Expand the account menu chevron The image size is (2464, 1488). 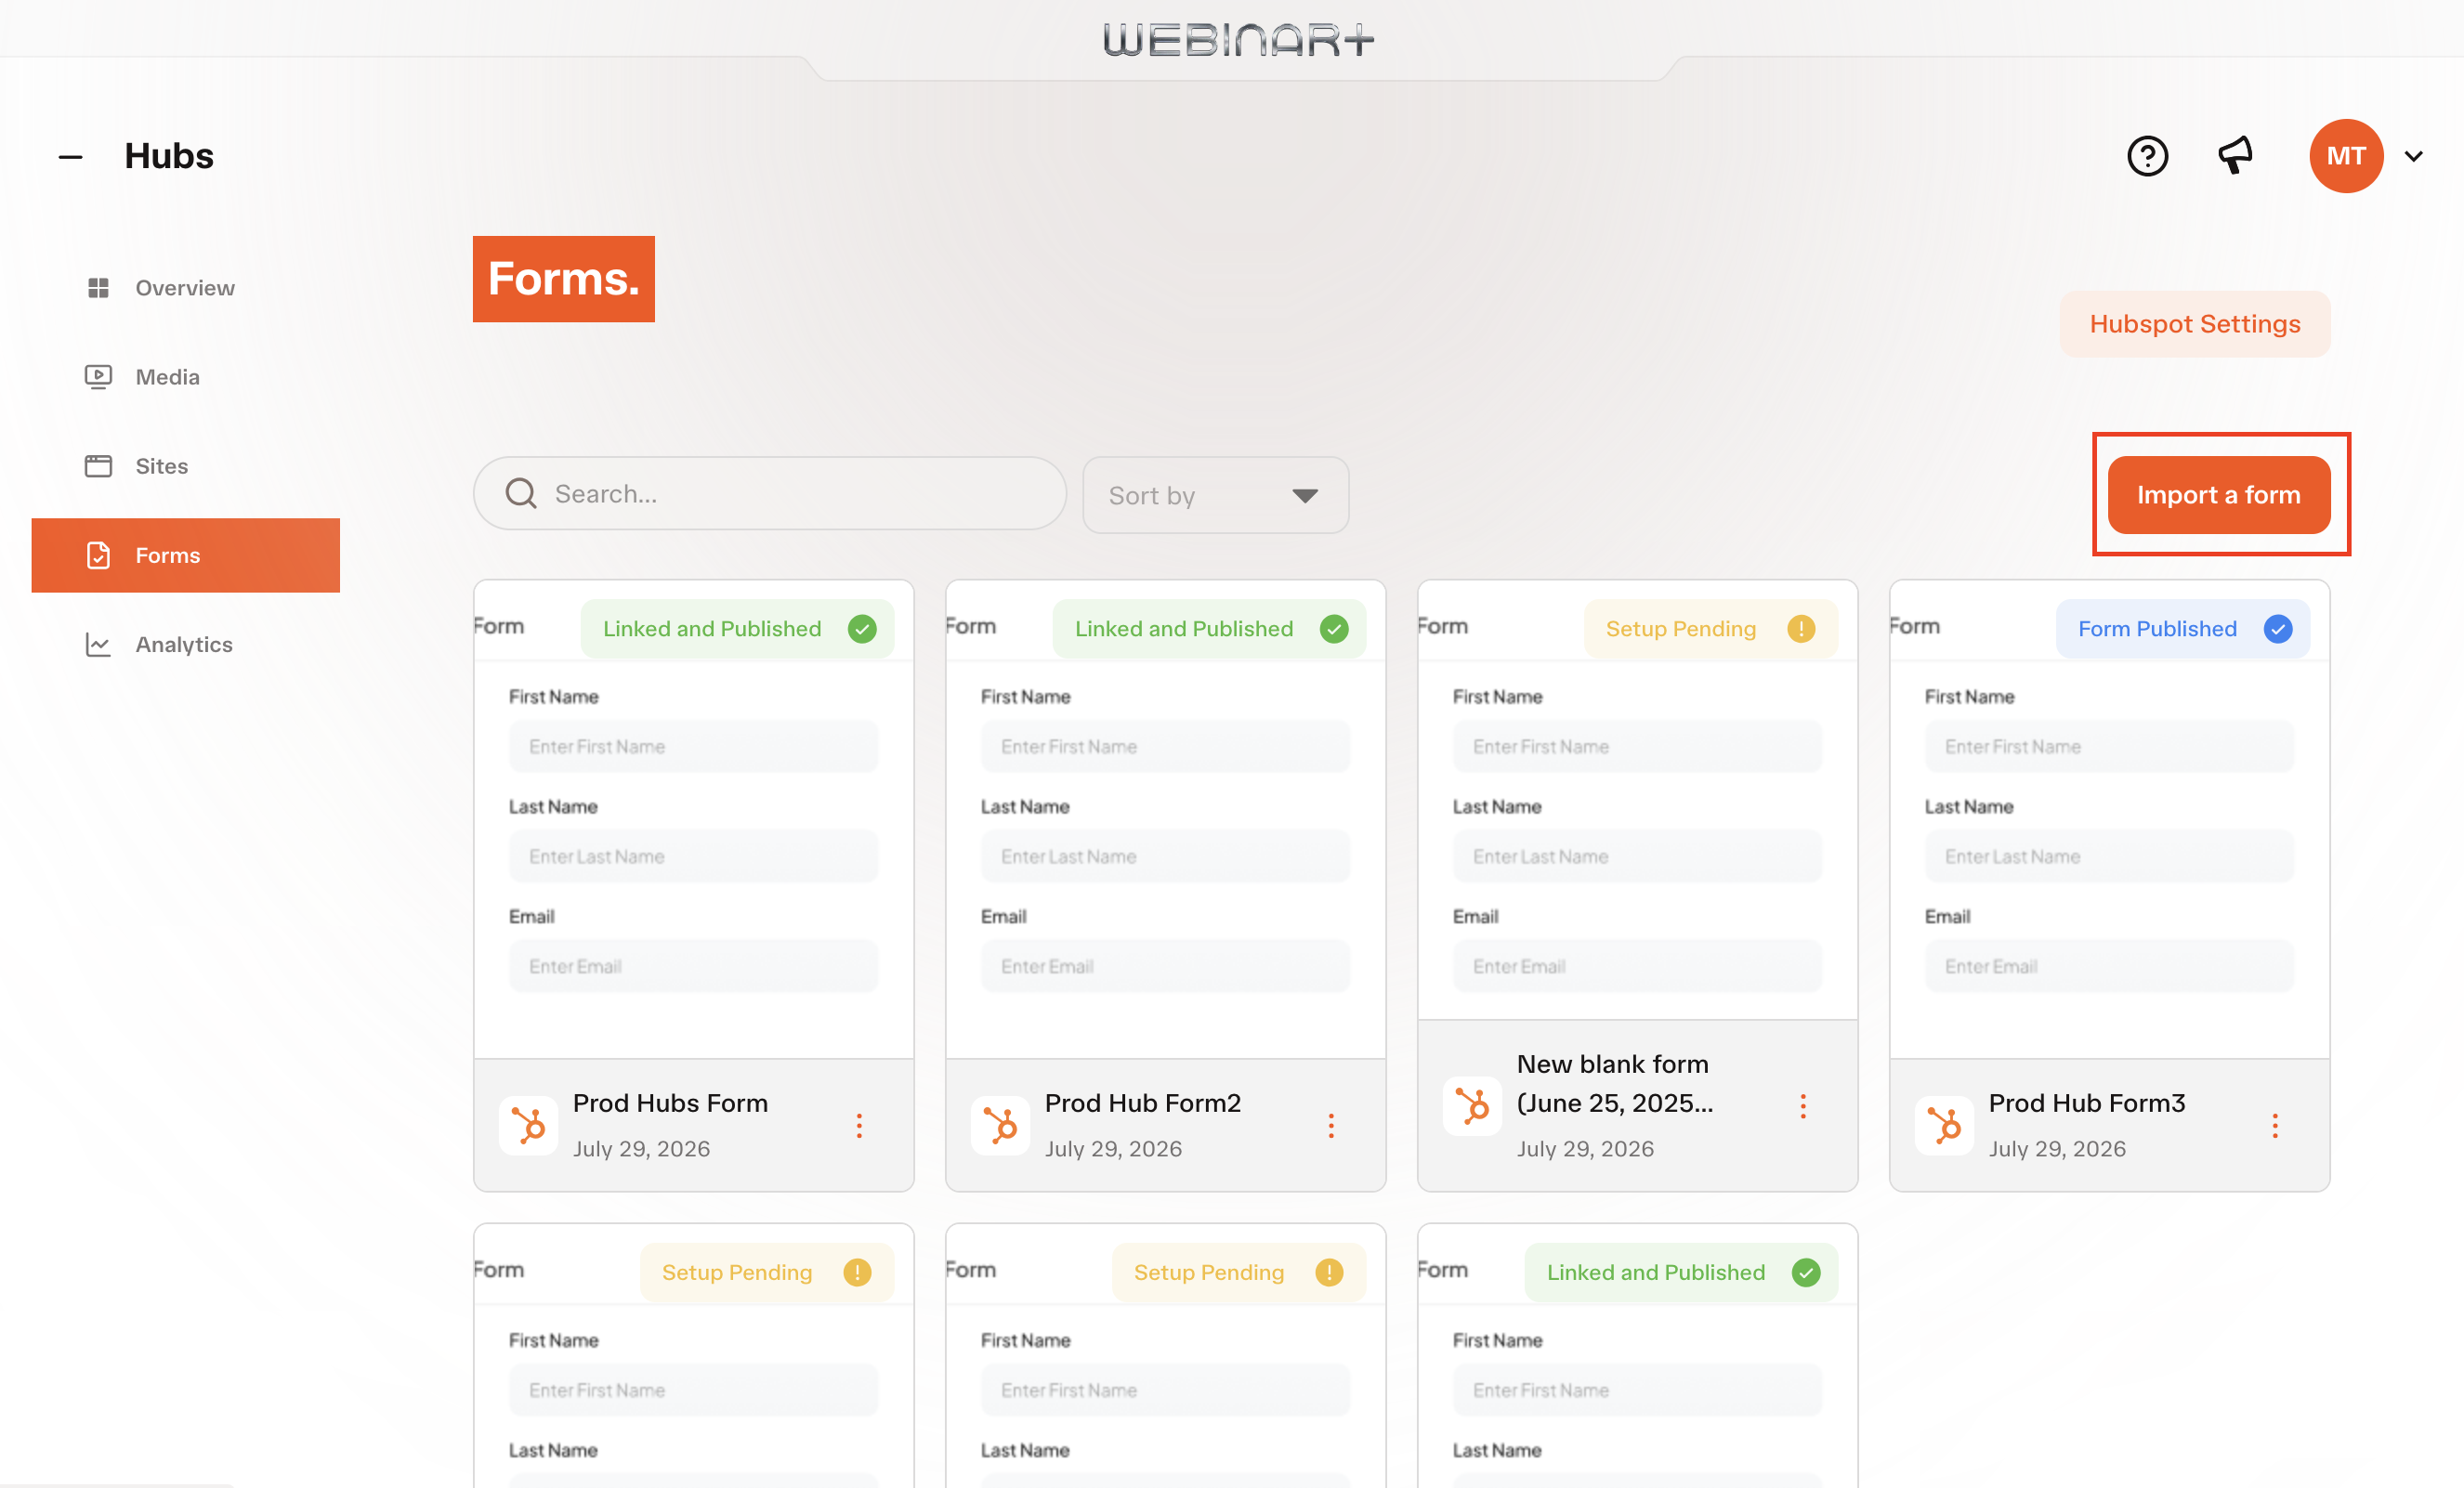coord(2414,156)
